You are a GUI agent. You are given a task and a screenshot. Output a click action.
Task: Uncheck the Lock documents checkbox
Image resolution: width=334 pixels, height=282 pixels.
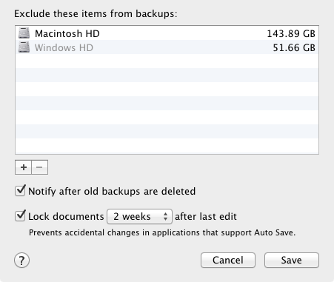20,216
